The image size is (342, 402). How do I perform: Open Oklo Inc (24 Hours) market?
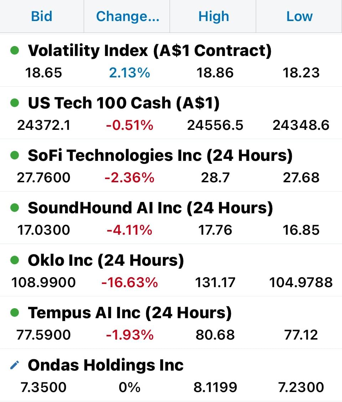(171, 270)
